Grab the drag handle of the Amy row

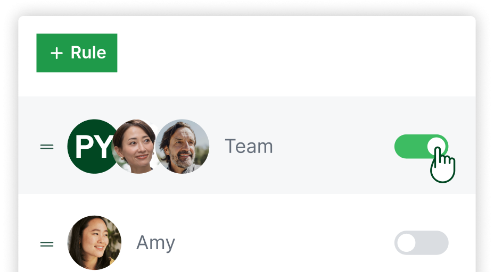47,244
